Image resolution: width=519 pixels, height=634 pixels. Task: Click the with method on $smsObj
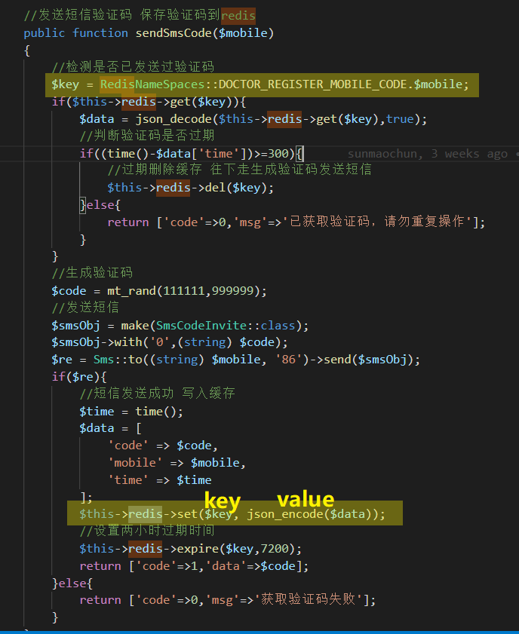coord(127,342)
